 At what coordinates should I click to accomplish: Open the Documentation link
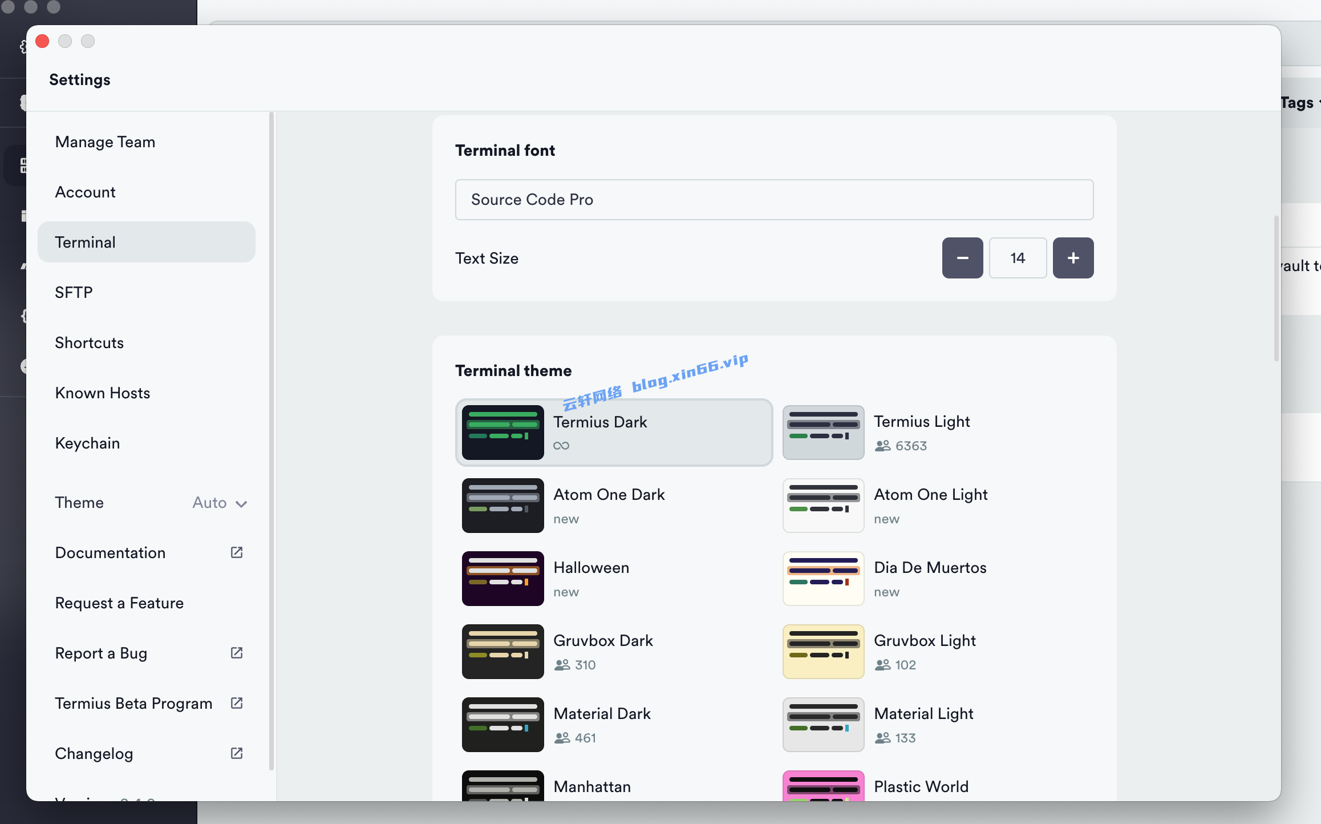point(110,552)
